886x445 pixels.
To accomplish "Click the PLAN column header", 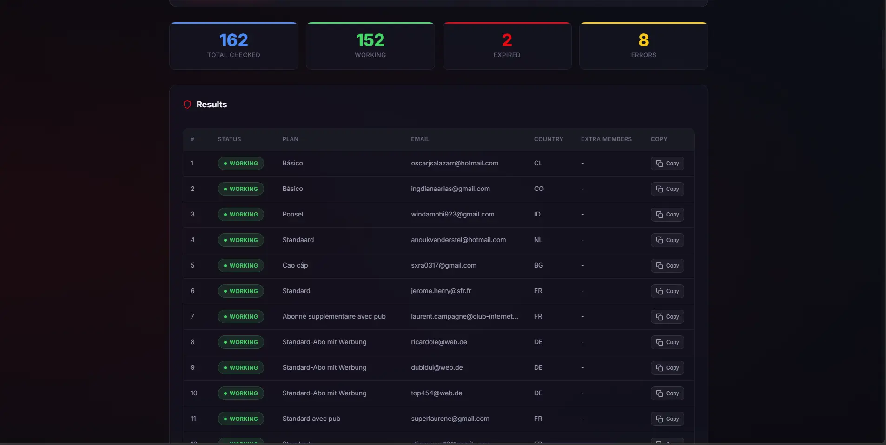I will [291, 139].
